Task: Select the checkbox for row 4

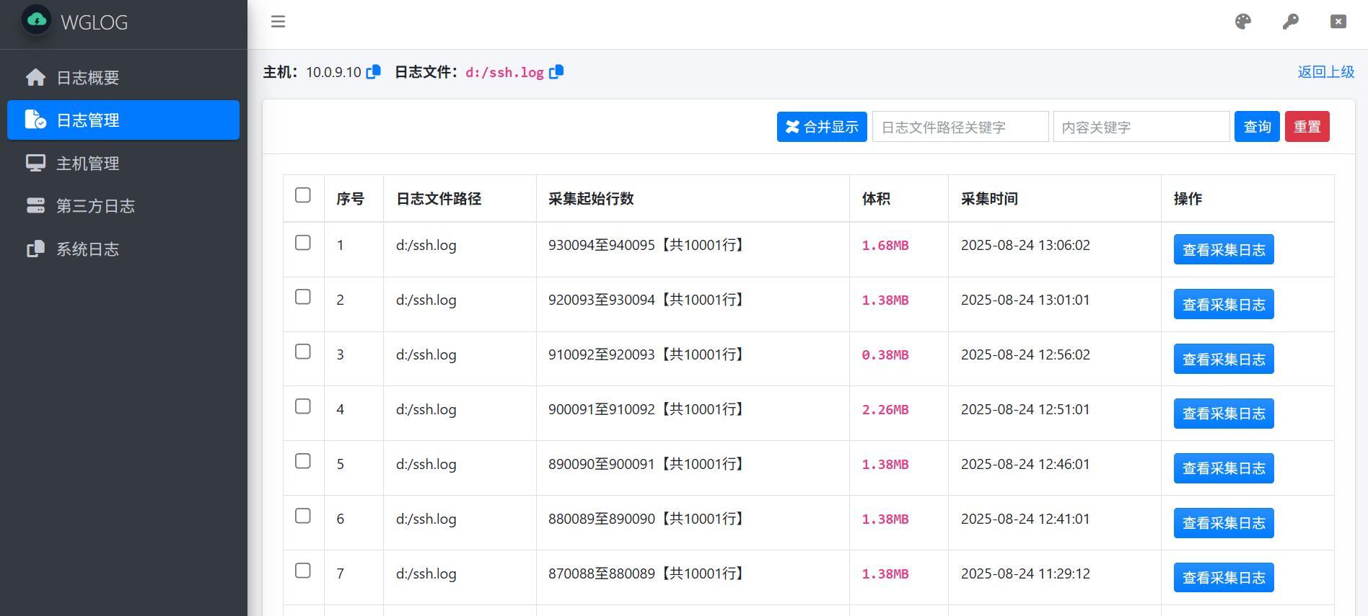Action: pos(303,406)
